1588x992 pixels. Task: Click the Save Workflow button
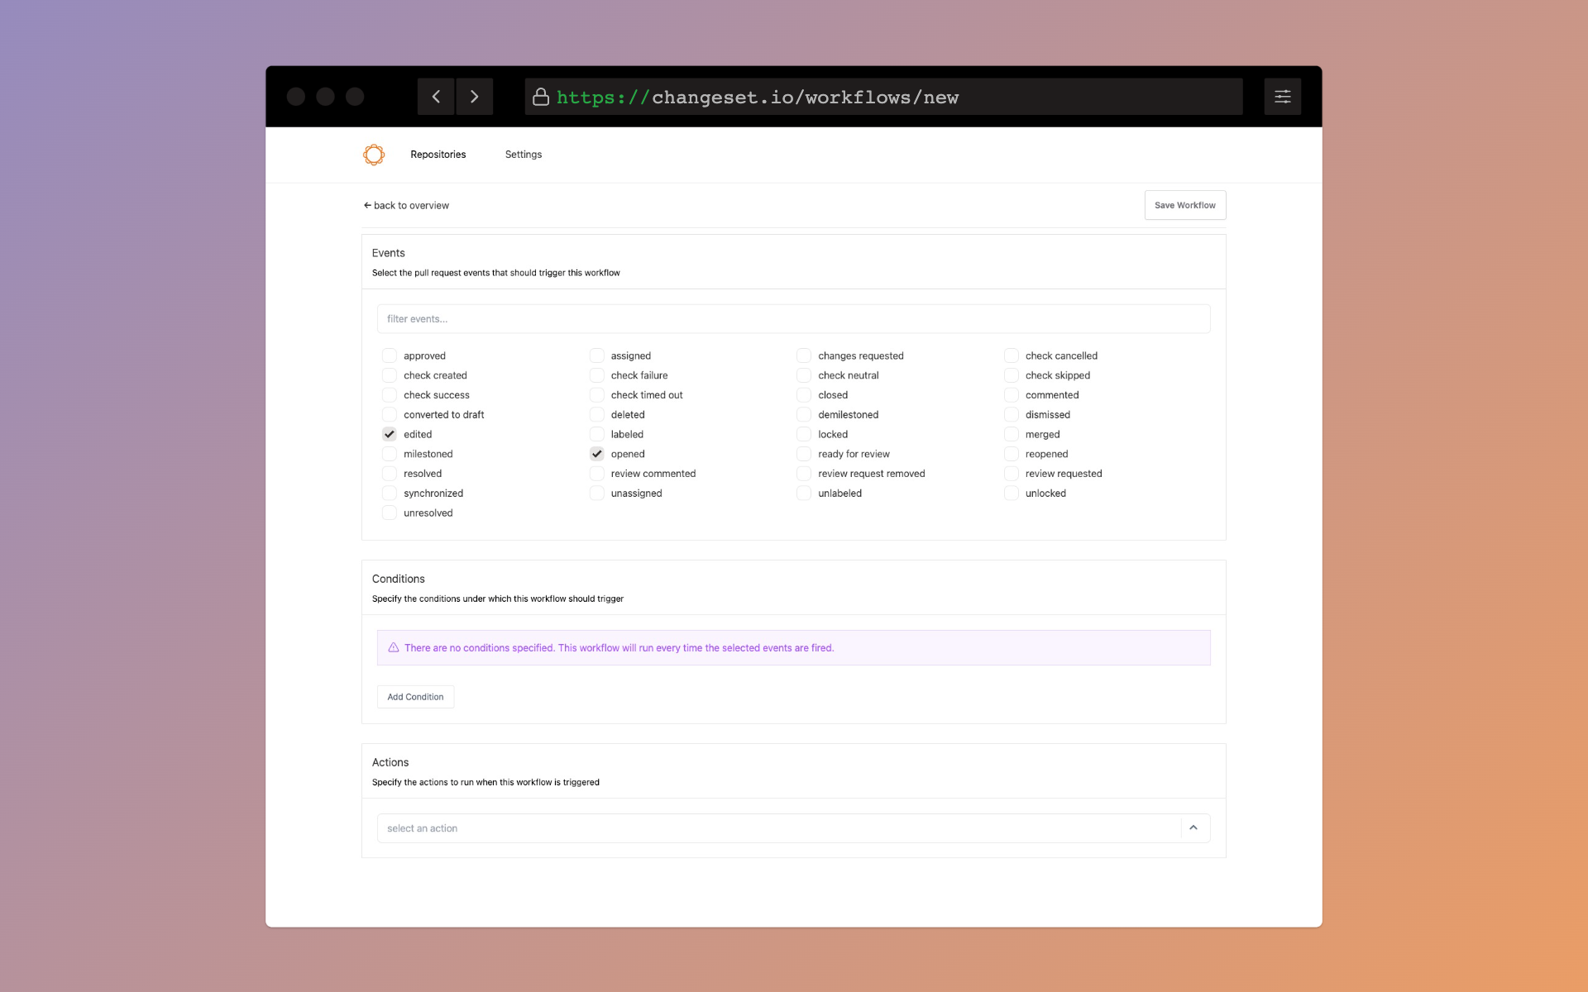pyautogui.click(x=1184, y=204)
